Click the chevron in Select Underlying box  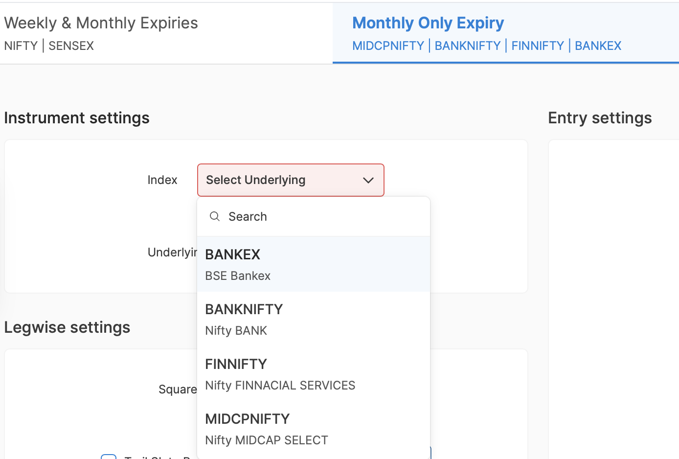[368, 180]
